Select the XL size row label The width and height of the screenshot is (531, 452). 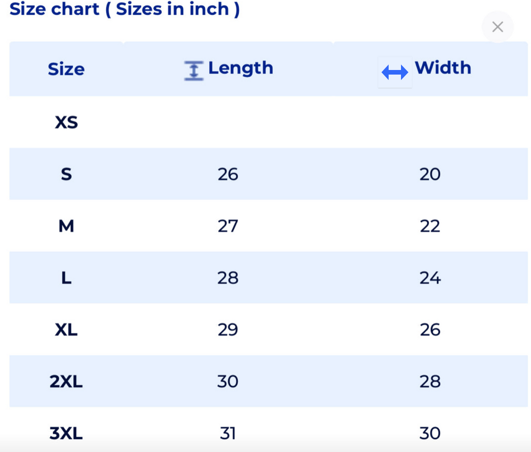(x=66, y=330)
